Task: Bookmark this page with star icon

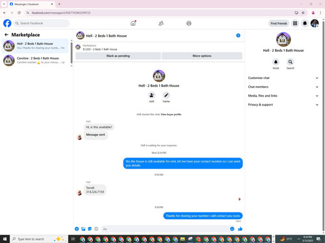Action: [303, 13]
